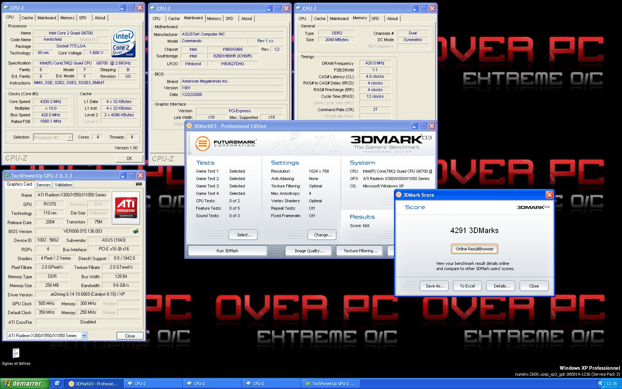The height and width of the screenshot is (389, 622).
Task: Click the OK button in CPU-Z
Action: pos(129,158)
